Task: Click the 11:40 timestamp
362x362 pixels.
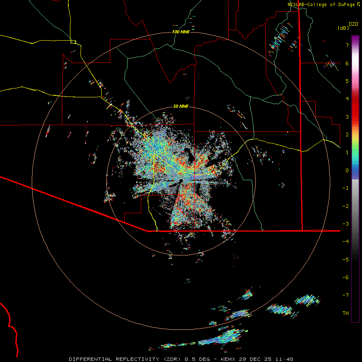Action: (x=284, y=359)
